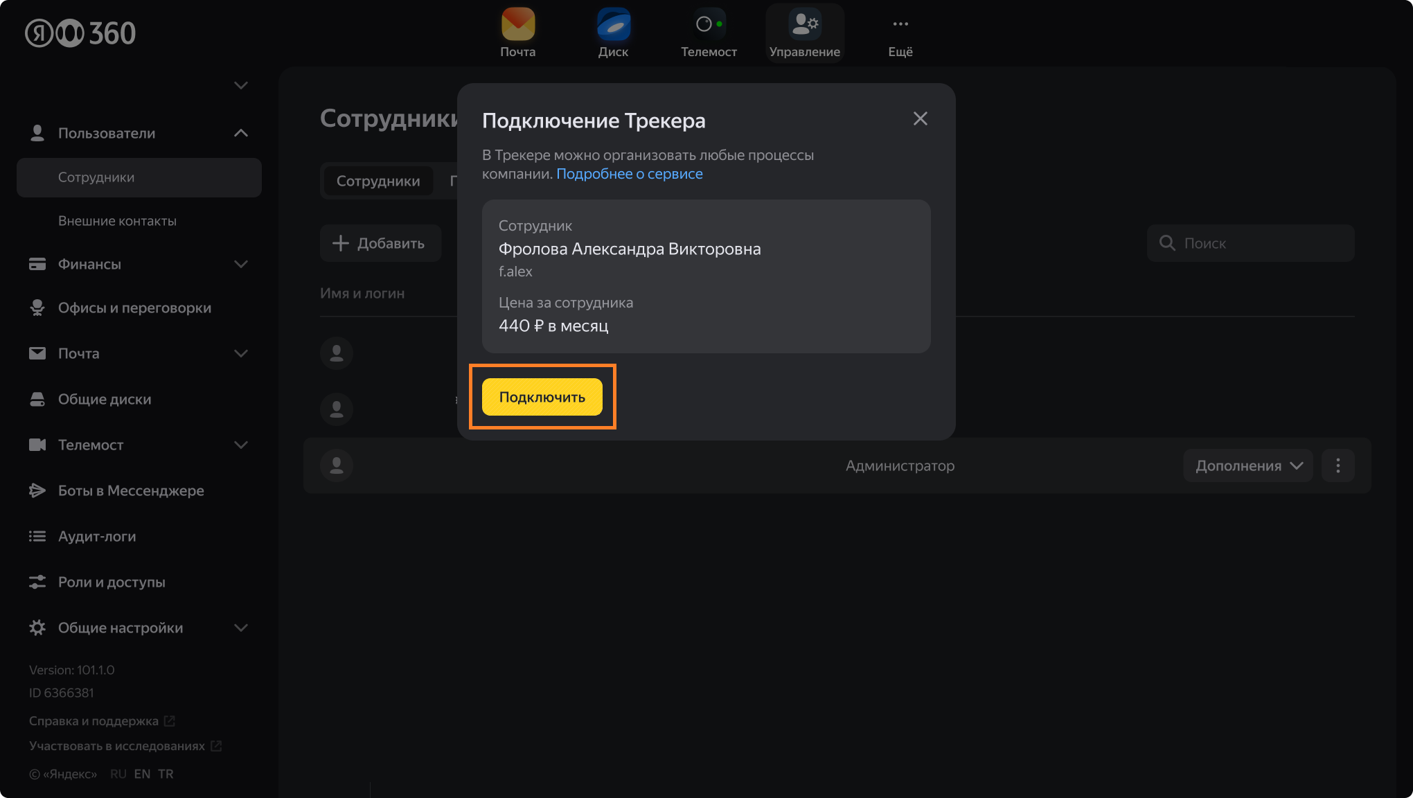Switch to the Сотрудники tab

378,181
